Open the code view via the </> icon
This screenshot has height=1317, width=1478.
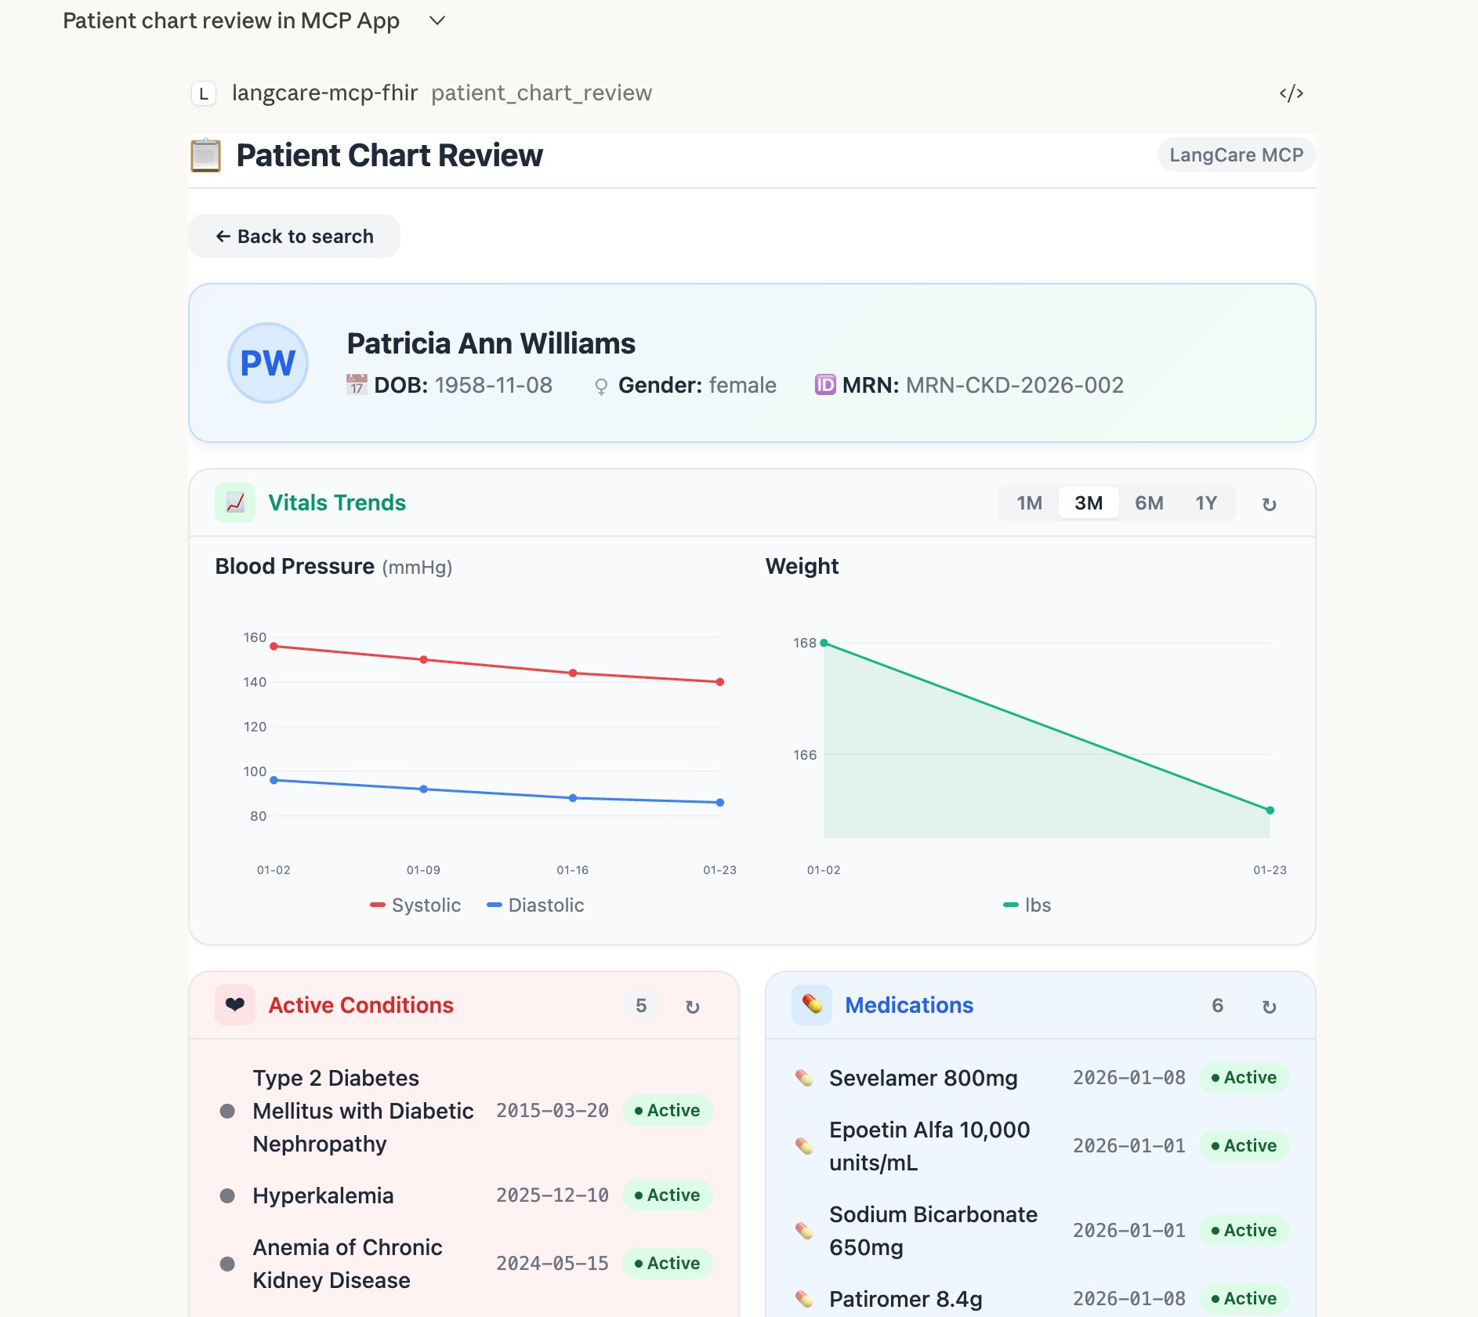pos(1291,93)
